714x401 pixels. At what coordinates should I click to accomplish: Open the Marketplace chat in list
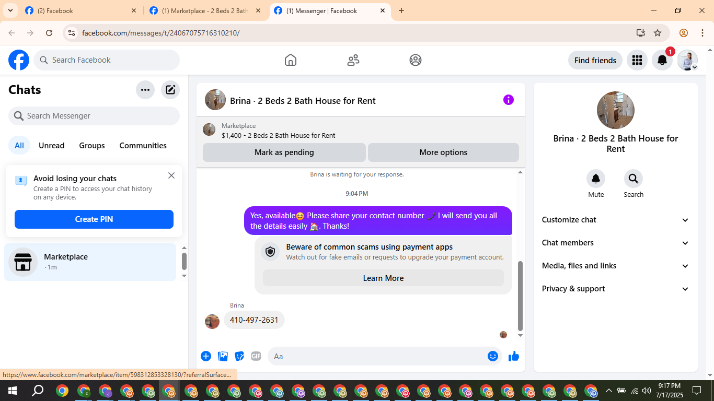[90, 262]
